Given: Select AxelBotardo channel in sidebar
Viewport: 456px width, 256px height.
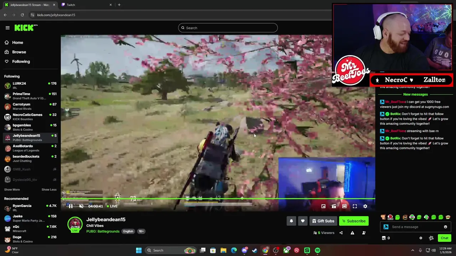Looking at the screenshot, I should coord(30,148).
